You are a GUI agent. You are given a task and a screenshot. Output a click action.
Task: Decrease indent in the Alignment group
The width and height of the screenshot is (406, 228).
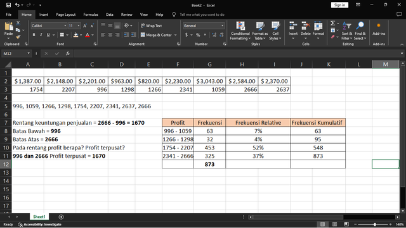coord(126,35)
